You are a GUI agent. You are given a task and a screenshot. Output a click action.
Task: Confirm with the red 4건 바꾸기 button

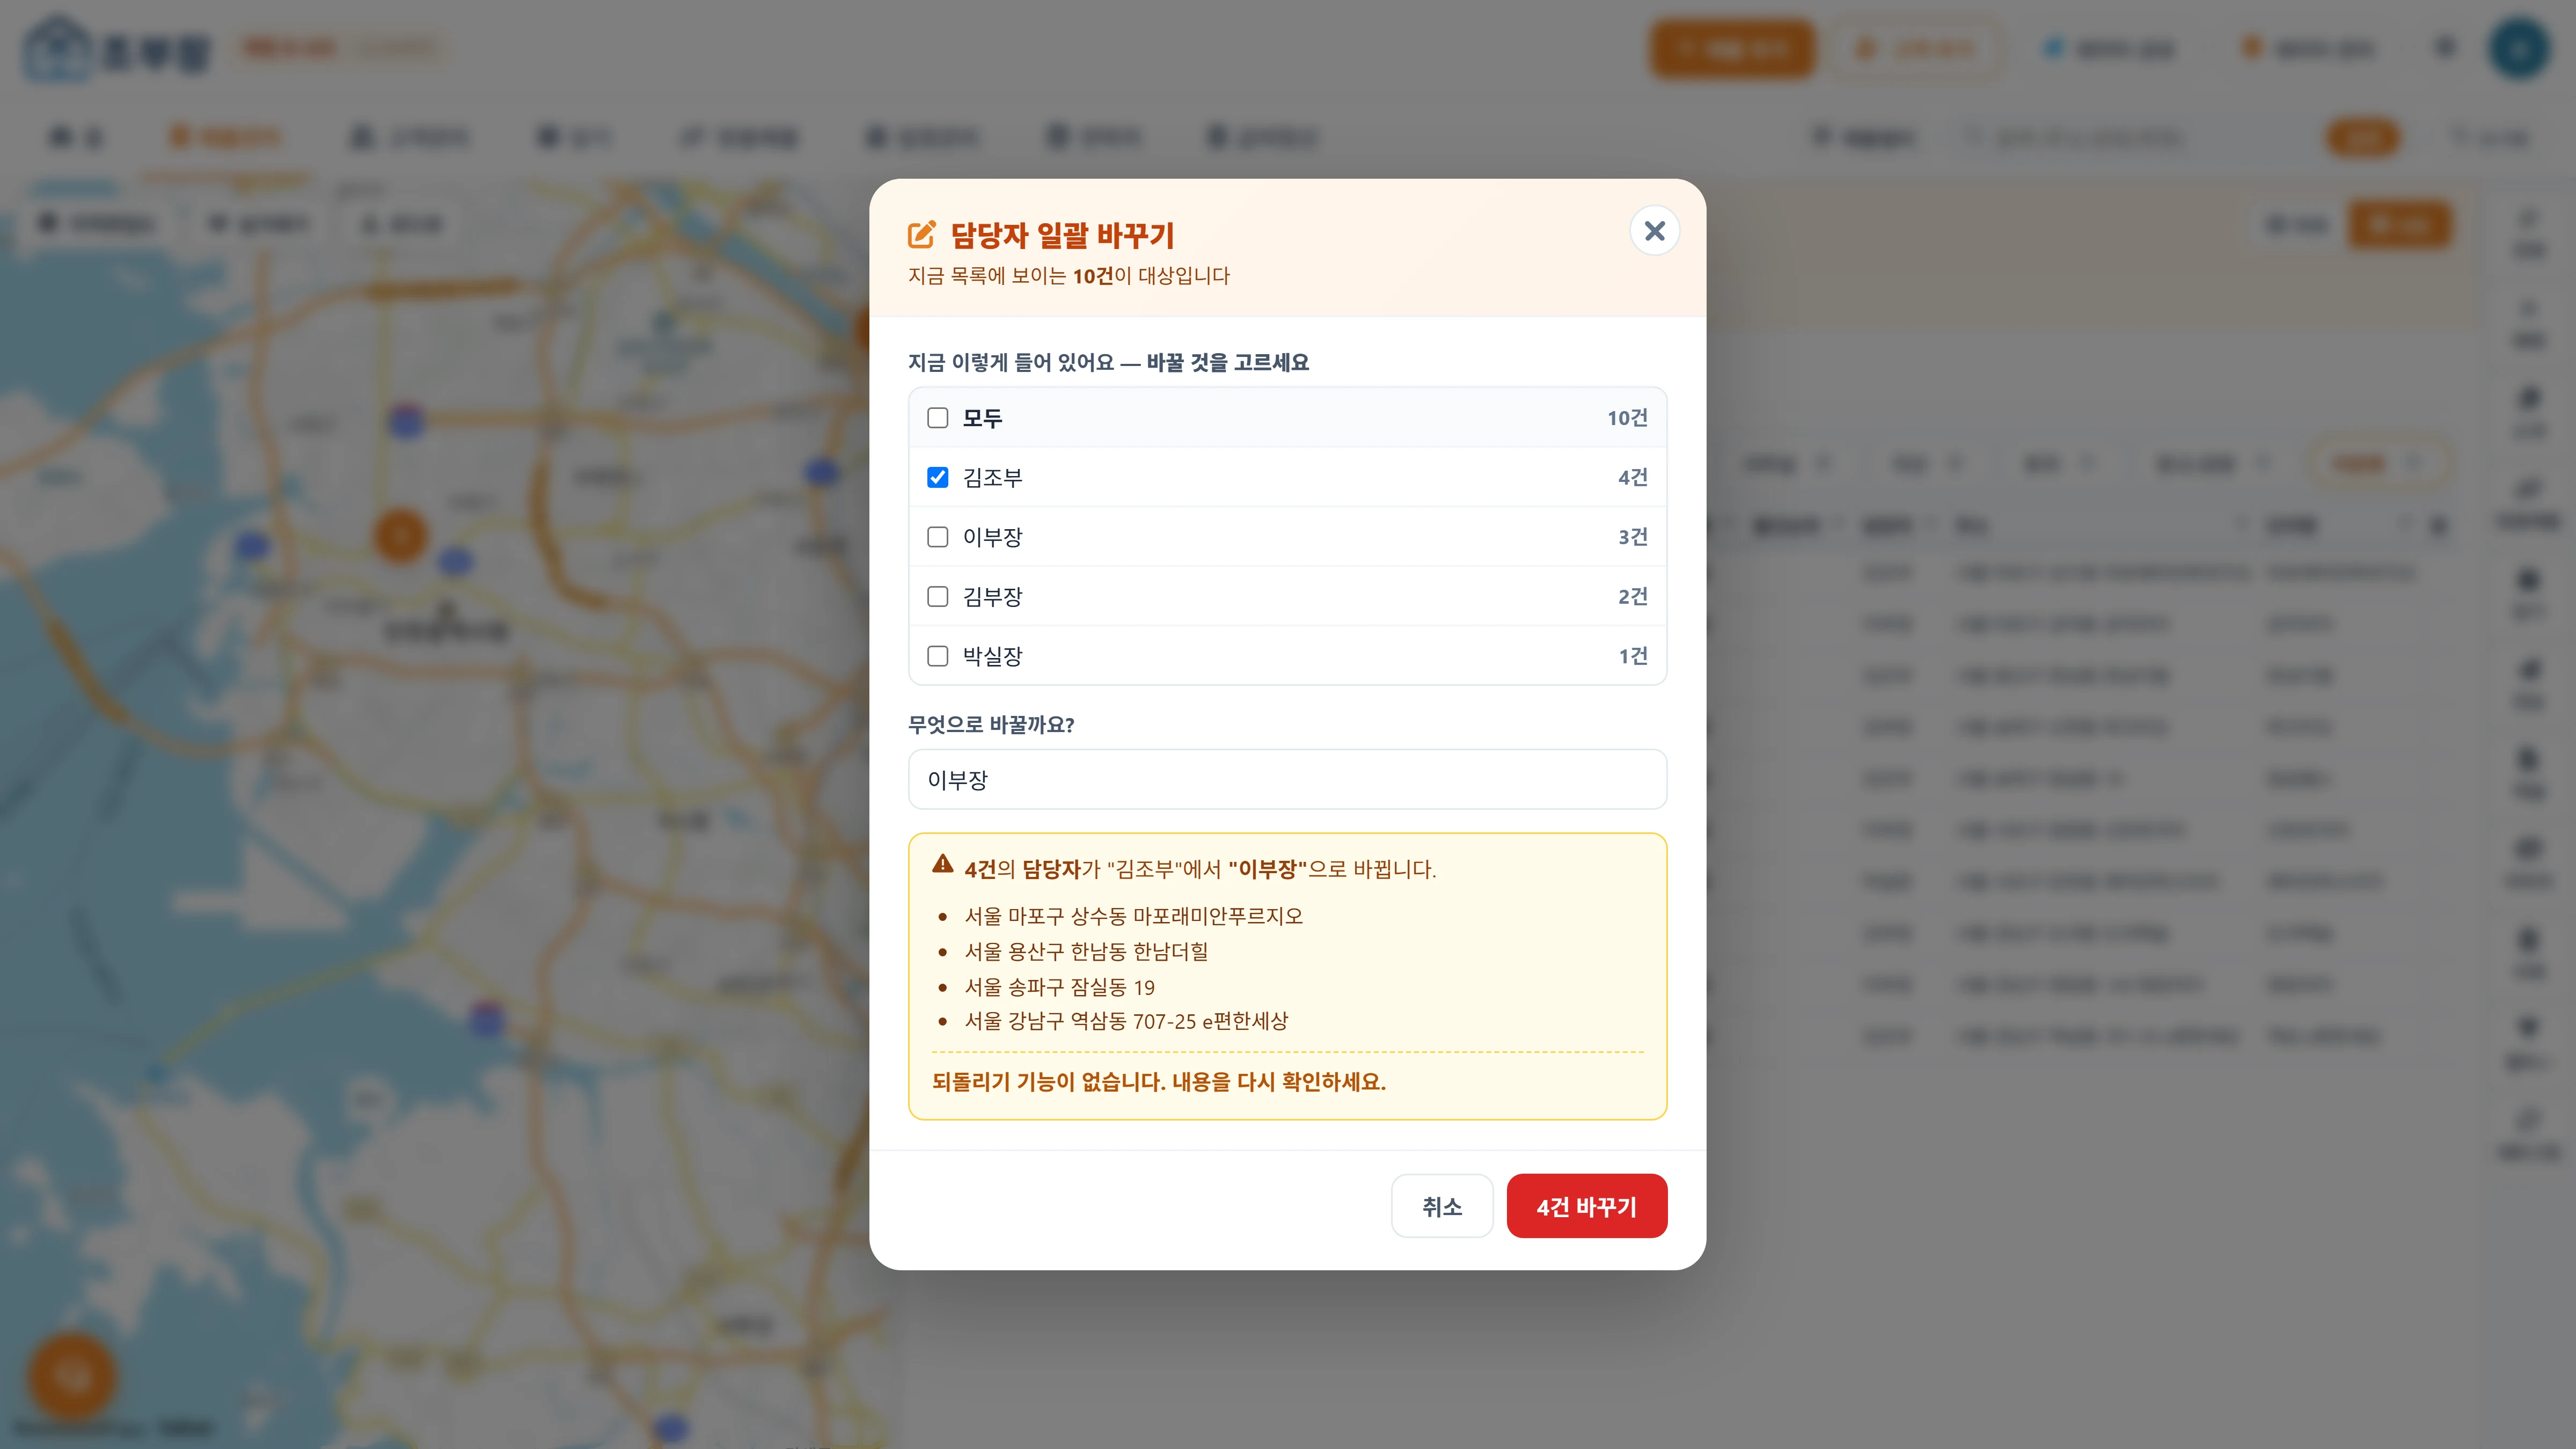click(1586, 1206)
